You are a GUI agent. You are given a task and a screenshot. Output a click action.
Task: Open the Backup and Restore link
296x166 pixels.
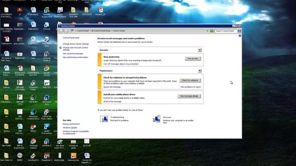tap(71, 124)
